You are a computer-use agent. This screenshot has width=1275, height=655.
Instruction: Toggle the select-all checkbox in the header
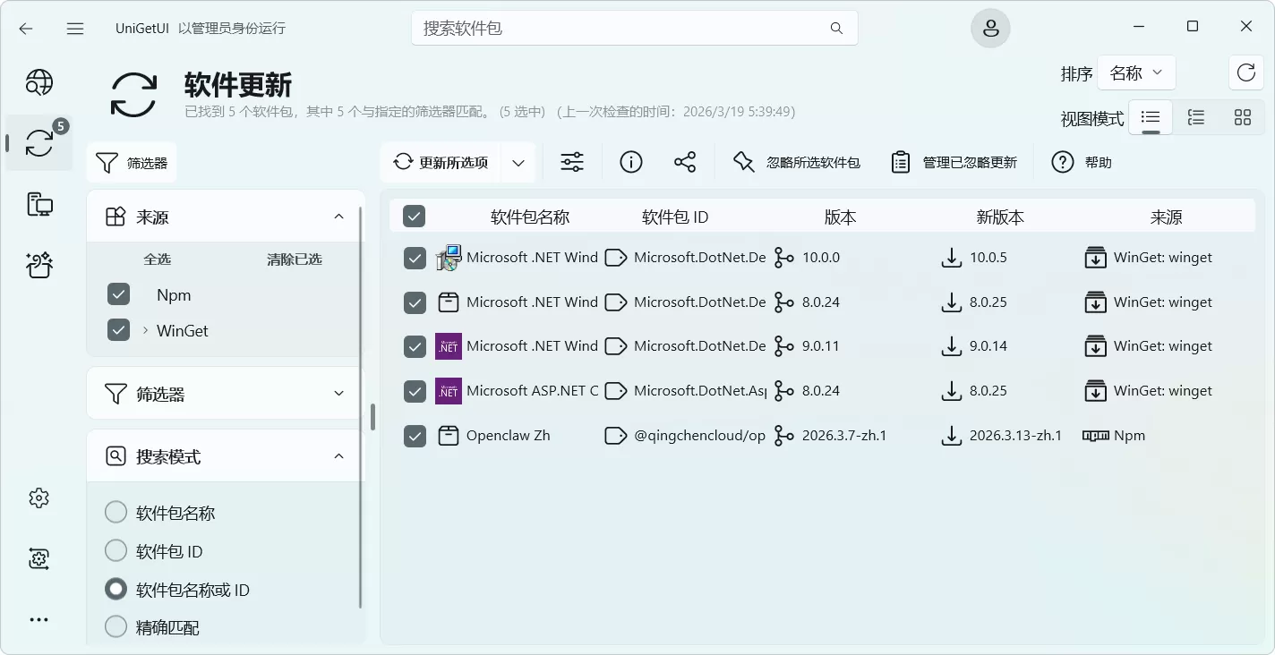[415, 216]
